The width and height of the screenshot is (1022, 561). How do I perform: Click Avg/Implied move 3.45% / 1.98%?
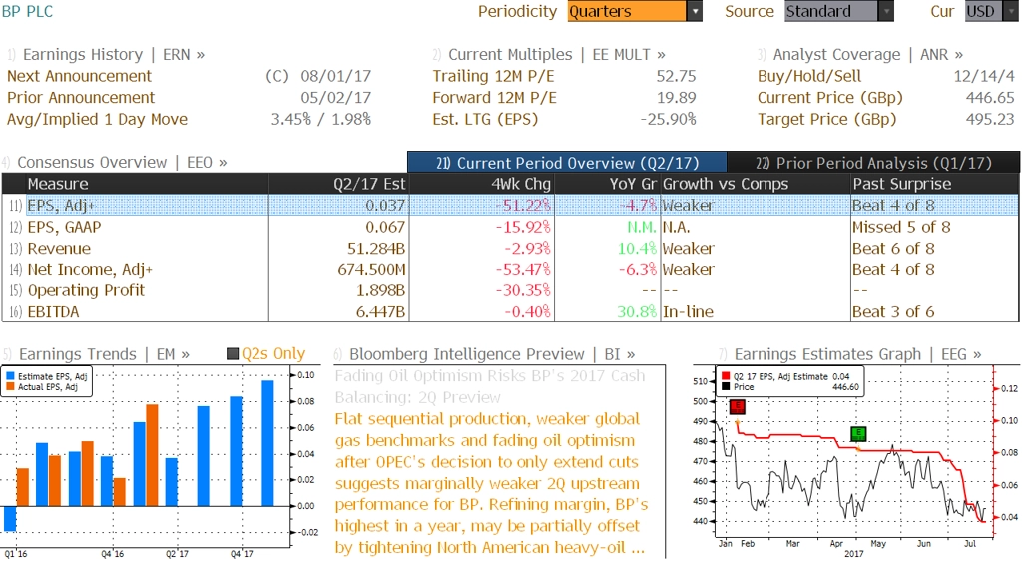(321, 119)
